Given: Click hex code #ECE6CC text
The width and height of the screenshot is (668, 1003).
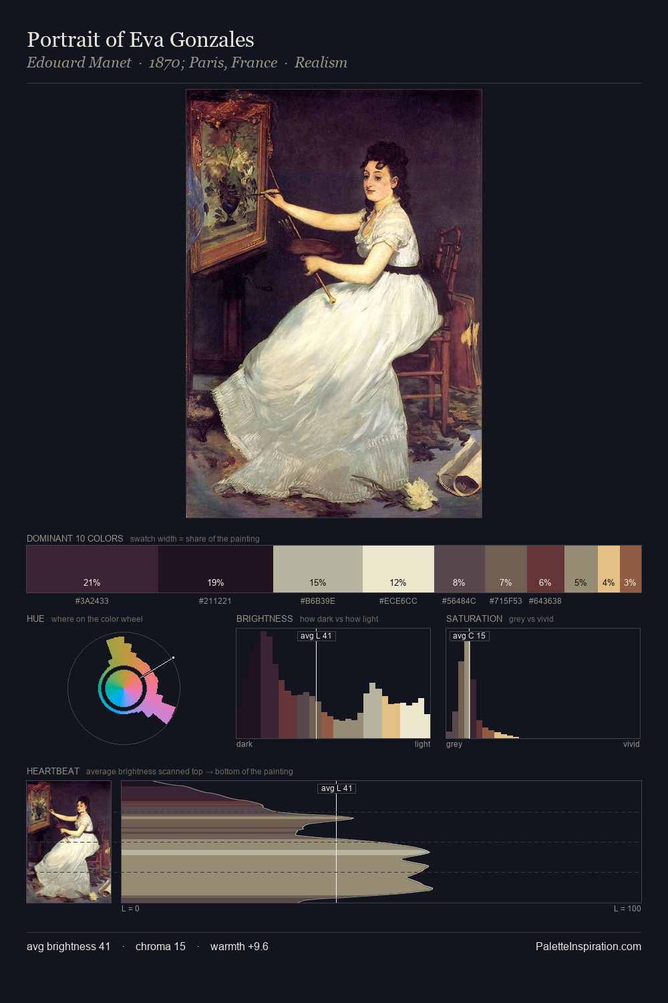Looking at the screenshot, I should point(398,601).
